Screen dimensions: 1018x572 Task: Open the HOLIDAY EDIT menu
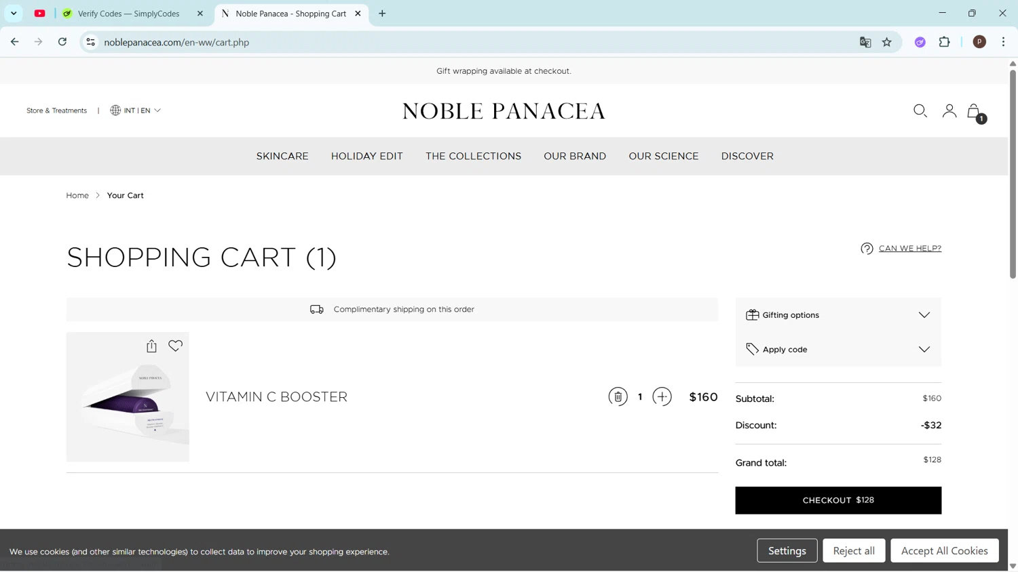coord(367,157)
